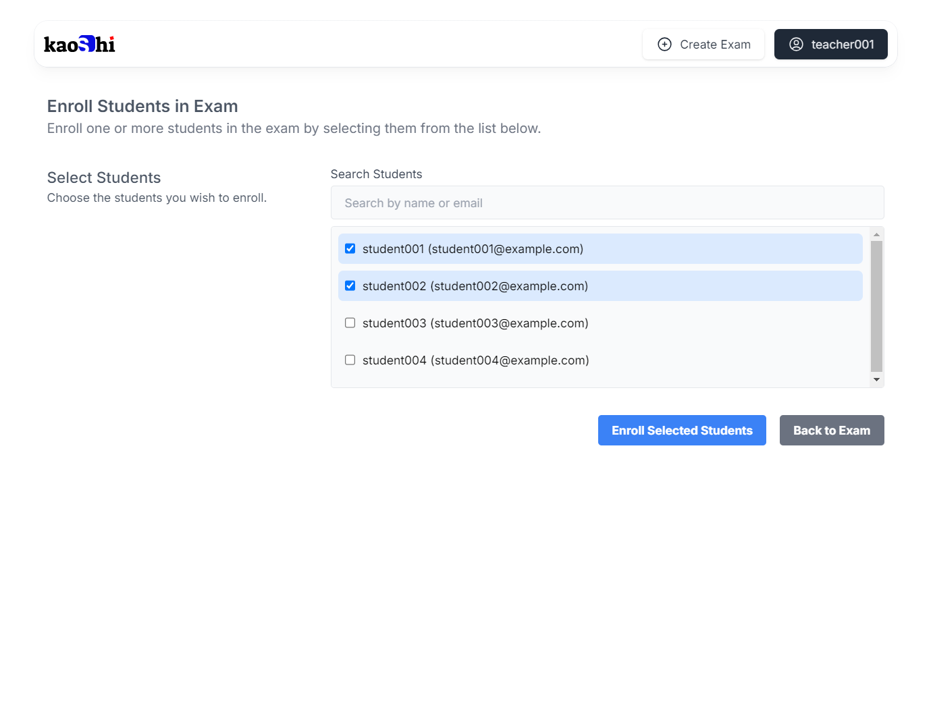Click the student list scrollbar down arrow

[x=876, y=380]
